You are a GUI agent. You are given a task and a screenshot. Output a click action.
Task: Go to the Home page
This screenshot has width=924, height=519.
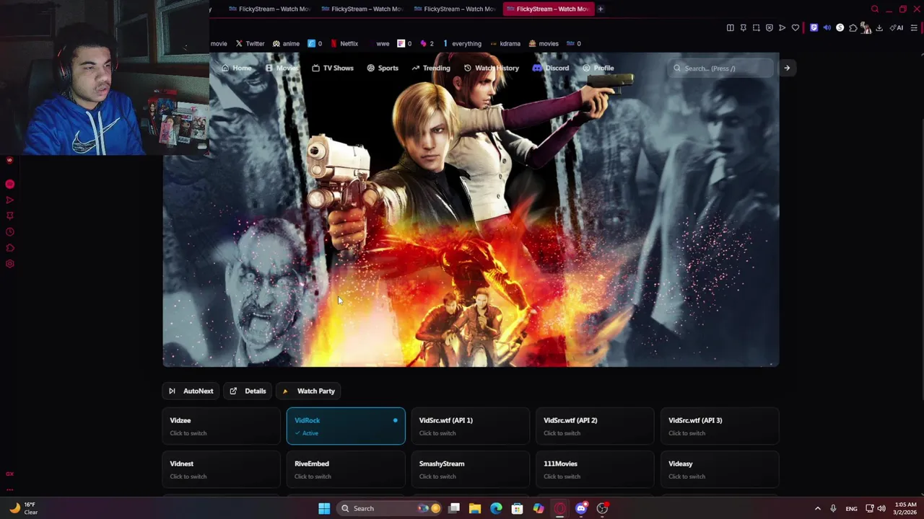click(x=237, y=68)
